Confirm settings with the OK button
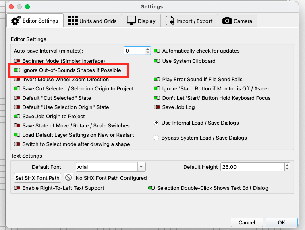The height and width of the screenshot is (230, 305). 282,222
